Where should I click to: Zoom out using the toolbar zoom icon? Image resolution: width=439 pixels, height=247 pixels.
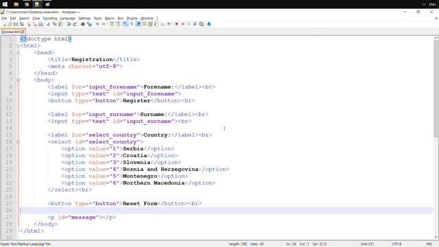(104, 24)
